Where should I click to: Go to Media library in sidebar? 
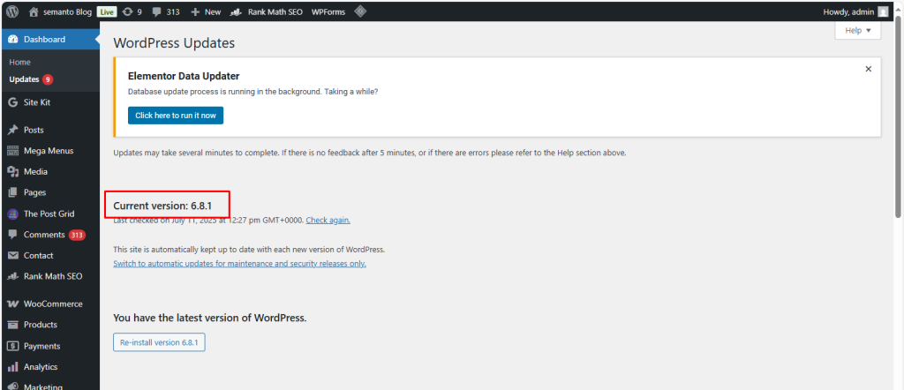coord(35,171)
